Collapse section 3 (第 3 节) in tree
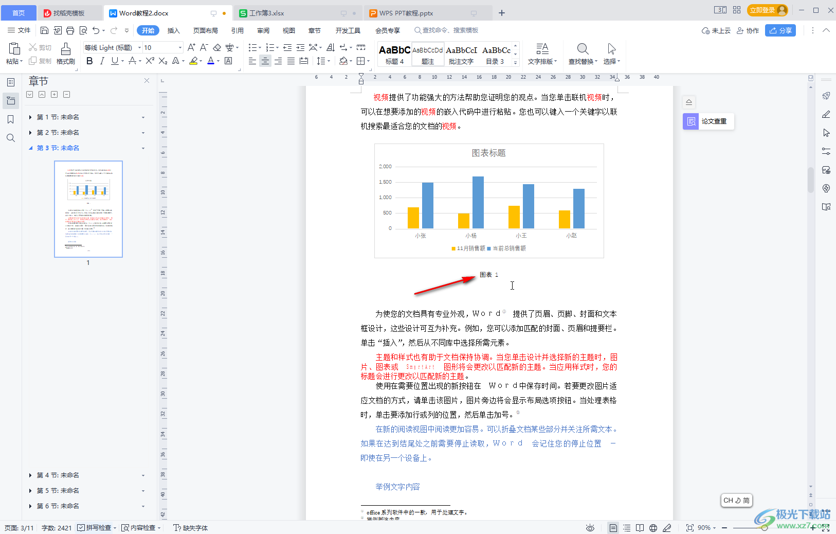Image resolution: width=836 pixels, height=534 pixels. coord(30,148)
